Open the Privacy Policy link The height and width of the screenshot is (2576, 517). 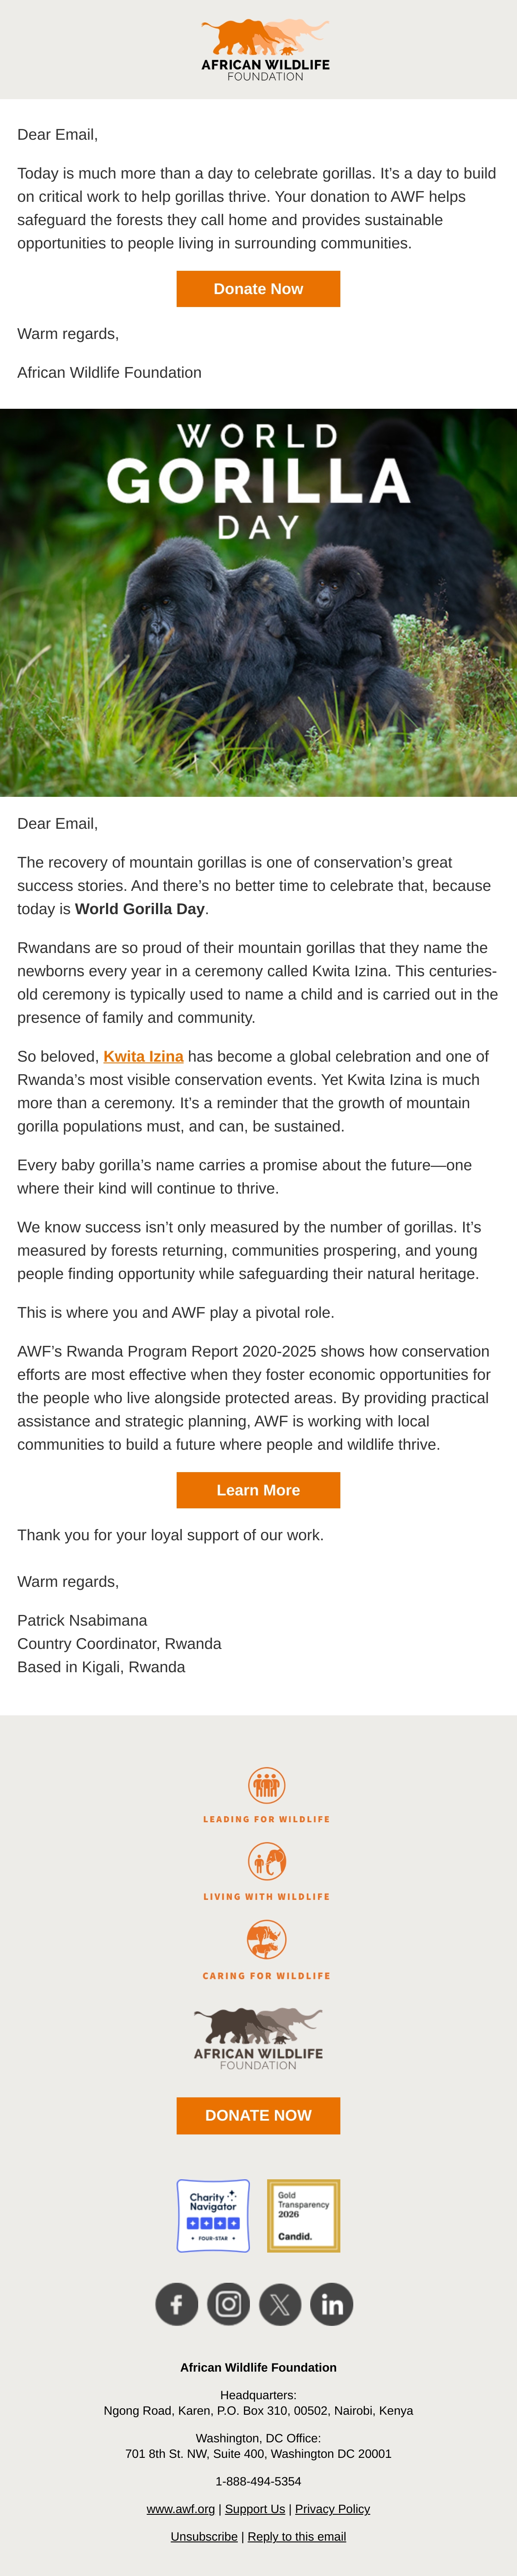(333, 2508)
